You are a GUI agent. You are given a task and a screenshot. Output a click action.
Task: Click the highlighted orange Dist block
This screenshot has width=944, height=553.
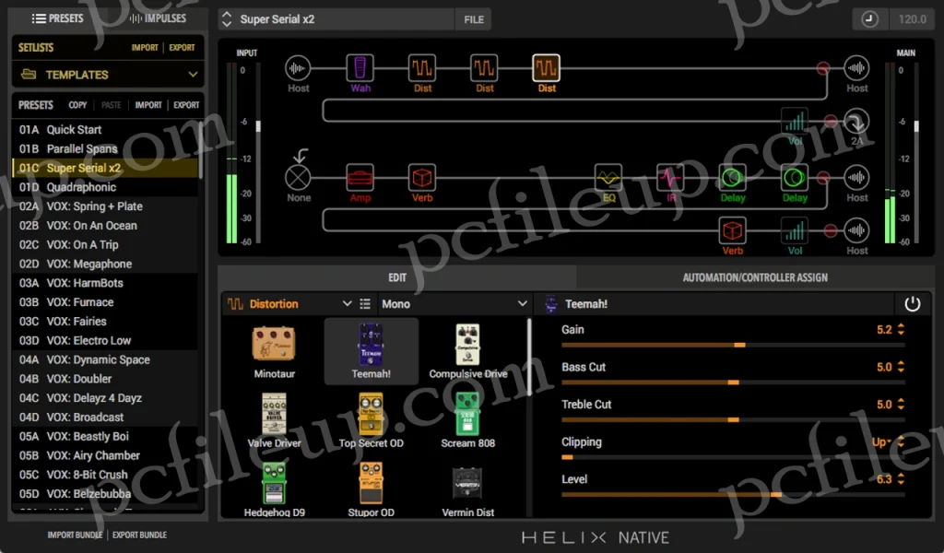pyautogui.click(x=547, y=68)
